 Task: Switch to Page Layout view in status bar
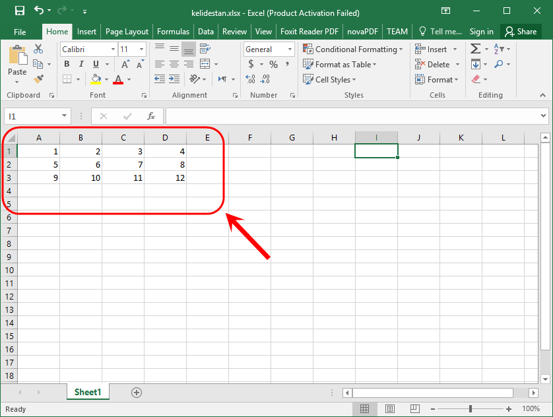tap(390, 408)
